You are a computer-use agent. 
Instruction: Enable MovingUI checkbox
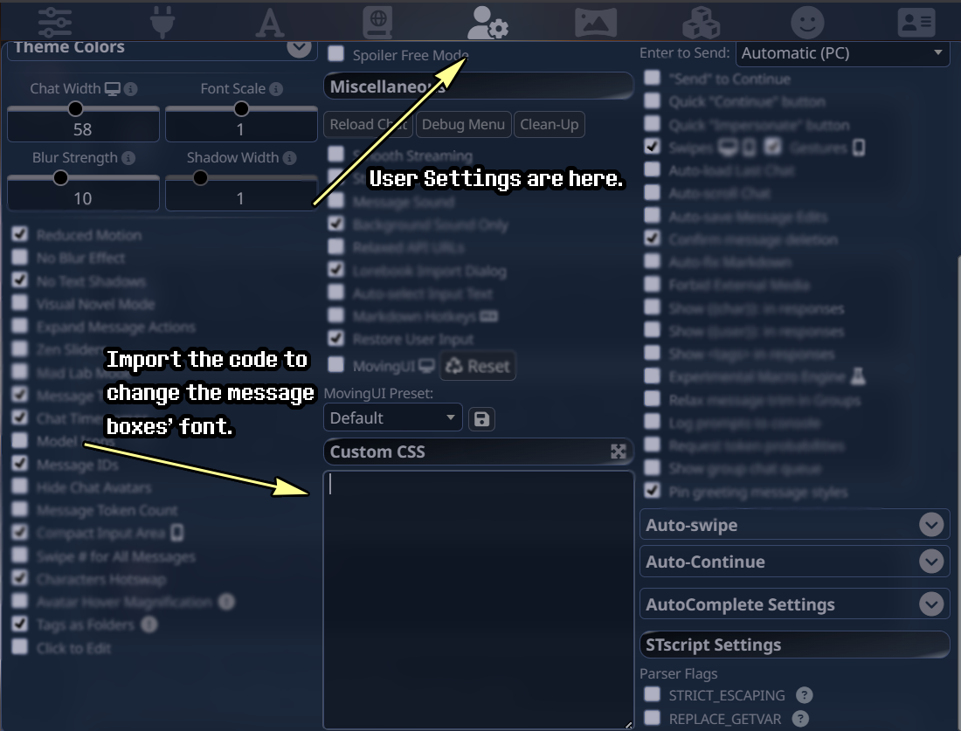click(335, 364)
